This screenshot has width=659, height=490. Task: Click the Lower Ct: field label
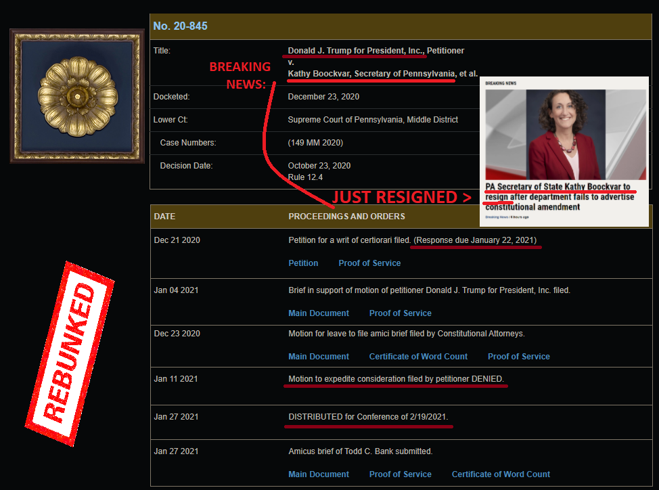point(171,120)
